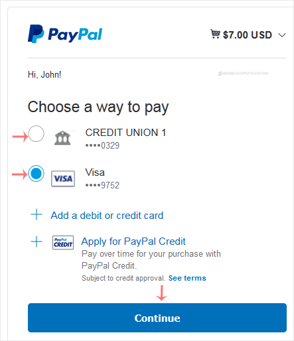Choose the Visa payment label
This screenshot has height=341, width=294.
[95, 172]
